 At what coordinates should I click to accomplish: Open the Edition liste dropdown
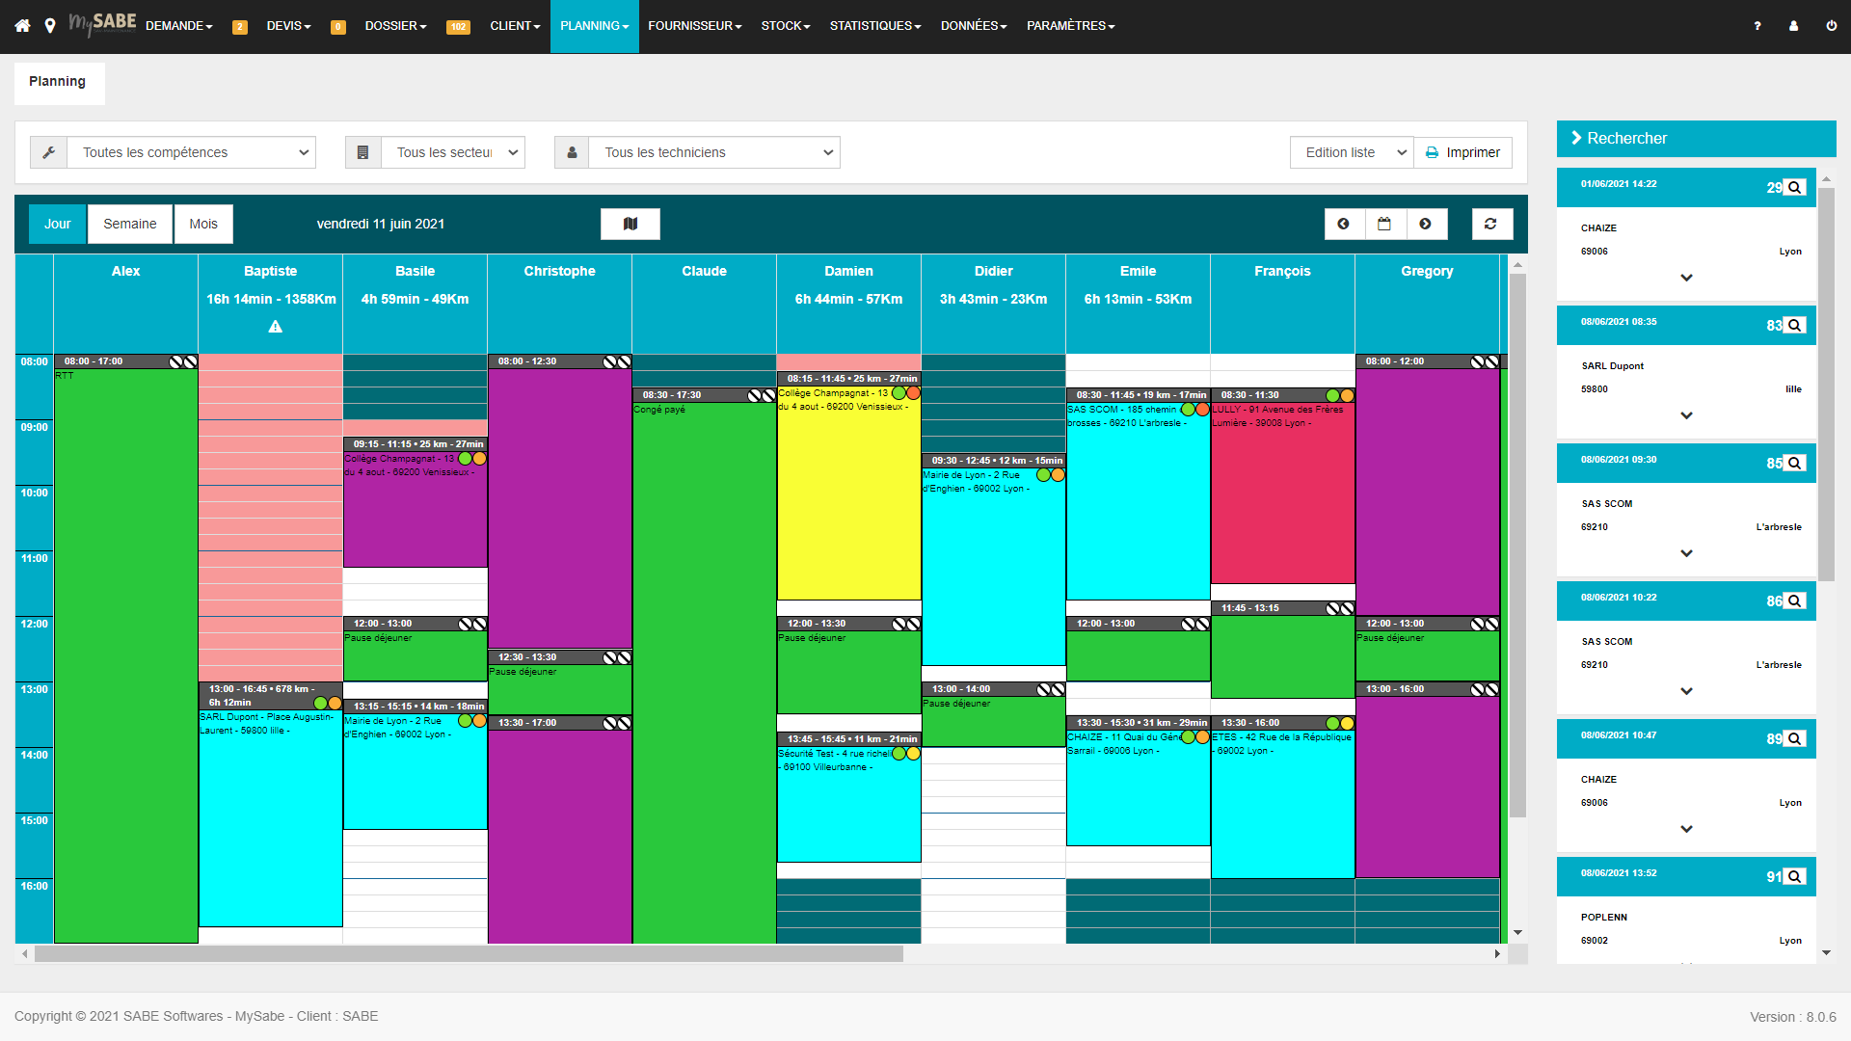[1352, 152]
